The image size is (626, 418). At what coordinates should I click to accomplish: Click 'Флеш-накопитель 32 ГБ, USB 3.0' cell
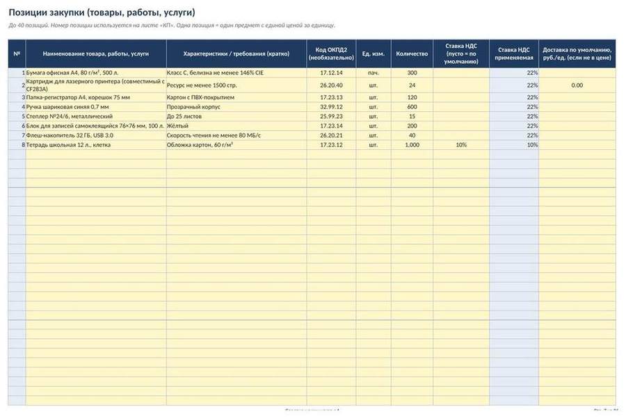click(96, 135)
